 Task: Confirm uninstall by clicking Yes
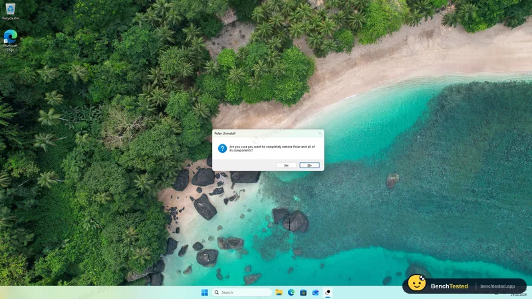coord(286,165)
